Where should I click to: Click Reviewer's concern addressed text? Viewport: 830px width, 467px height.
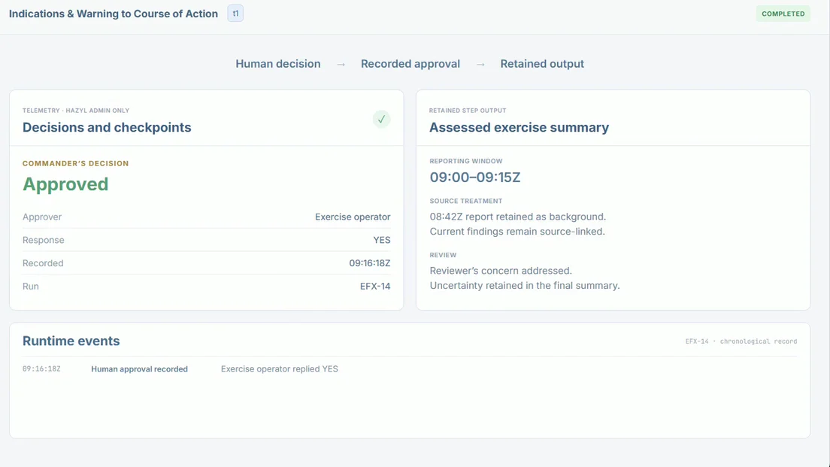point(501,271)
